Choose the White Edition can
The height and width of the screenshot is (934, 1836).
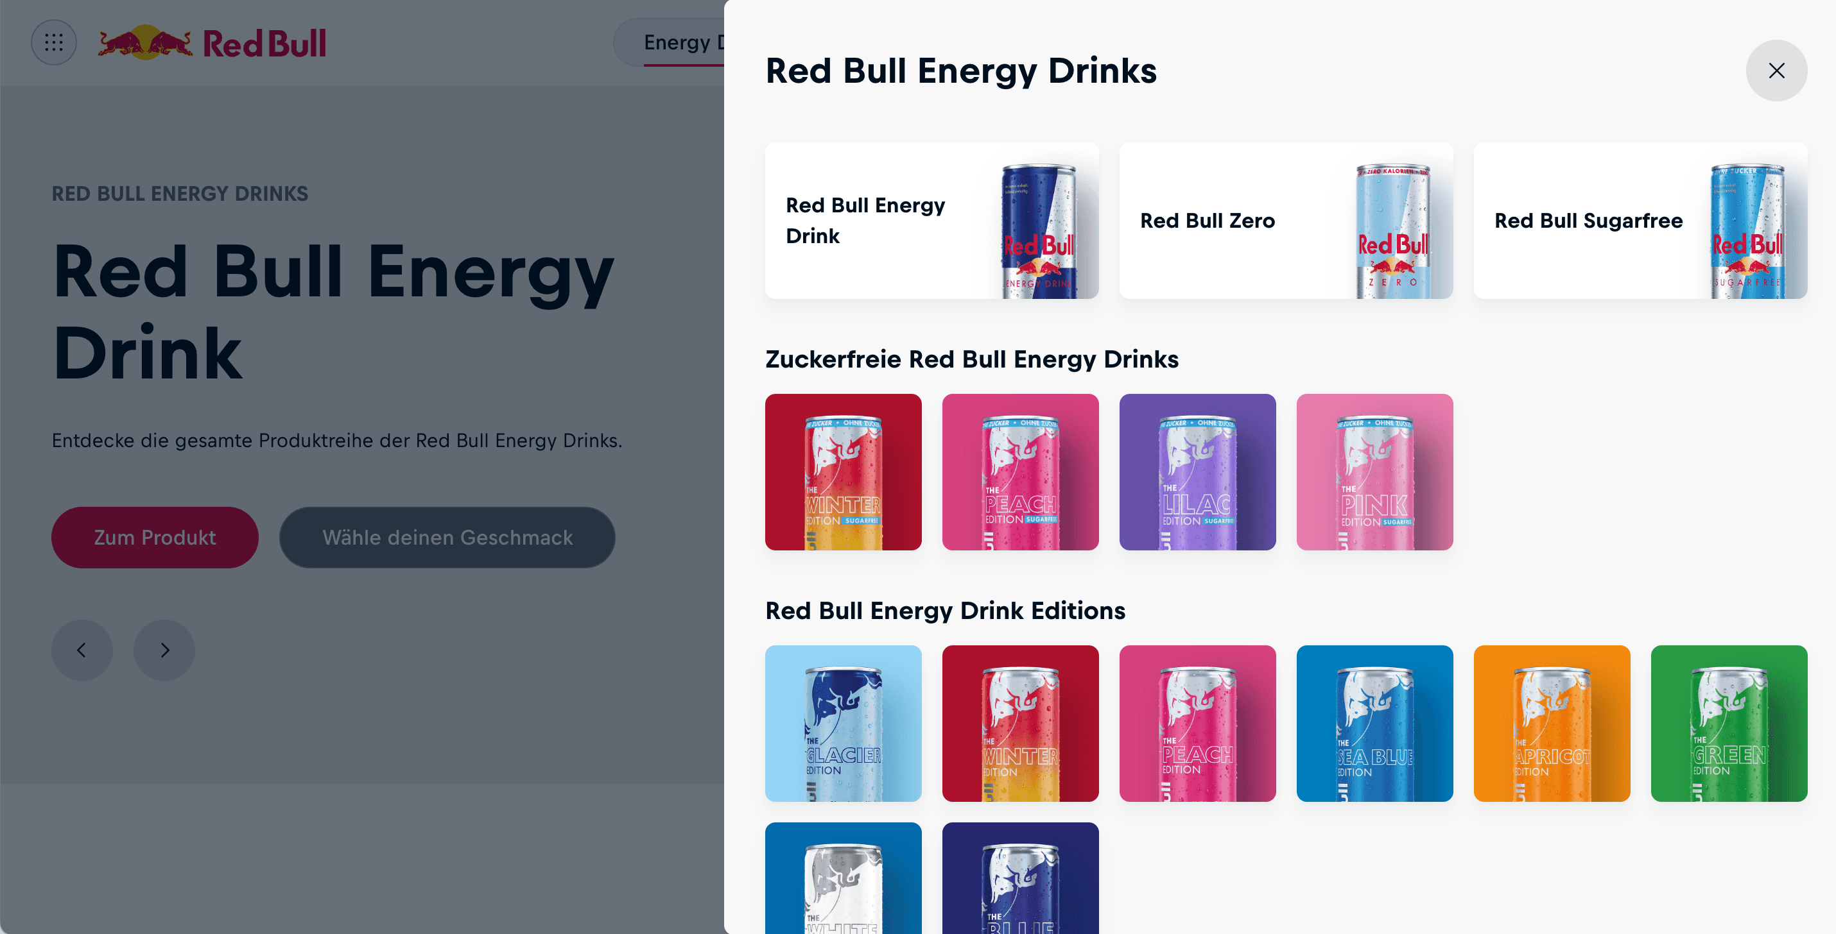(x=843, y=878)
